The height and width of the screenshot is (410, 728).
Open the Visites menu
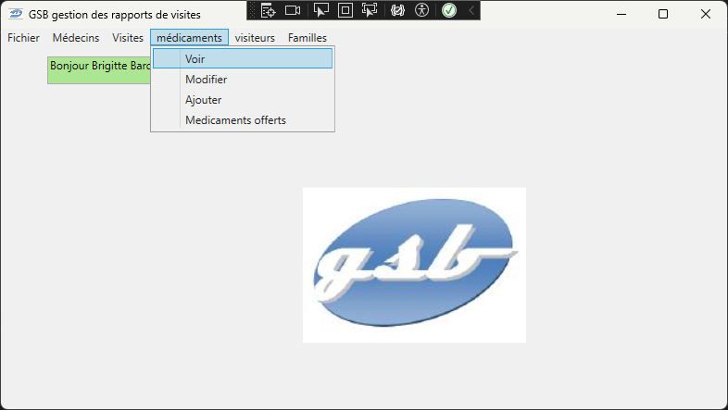click(128, 38)
